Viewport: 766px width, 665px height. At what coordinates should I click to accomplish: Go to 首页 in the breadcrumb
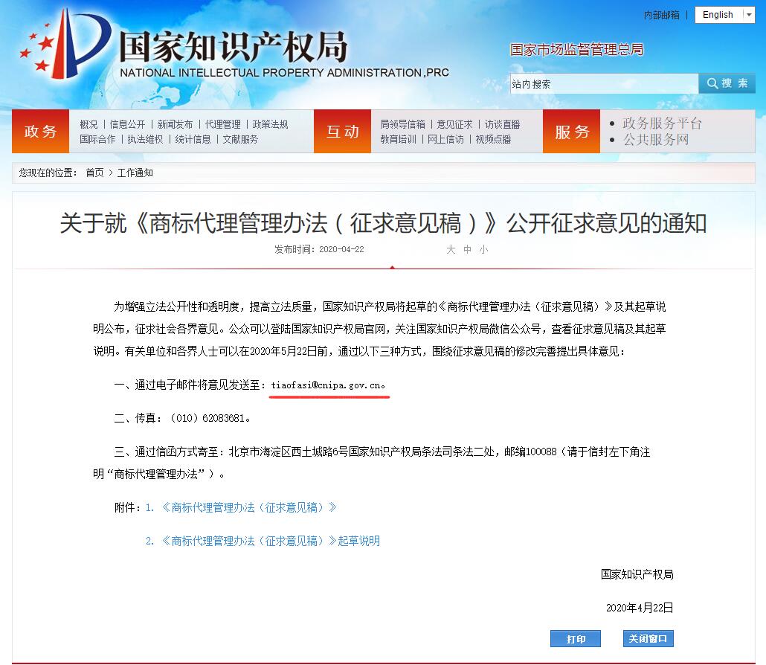(94, 173)
